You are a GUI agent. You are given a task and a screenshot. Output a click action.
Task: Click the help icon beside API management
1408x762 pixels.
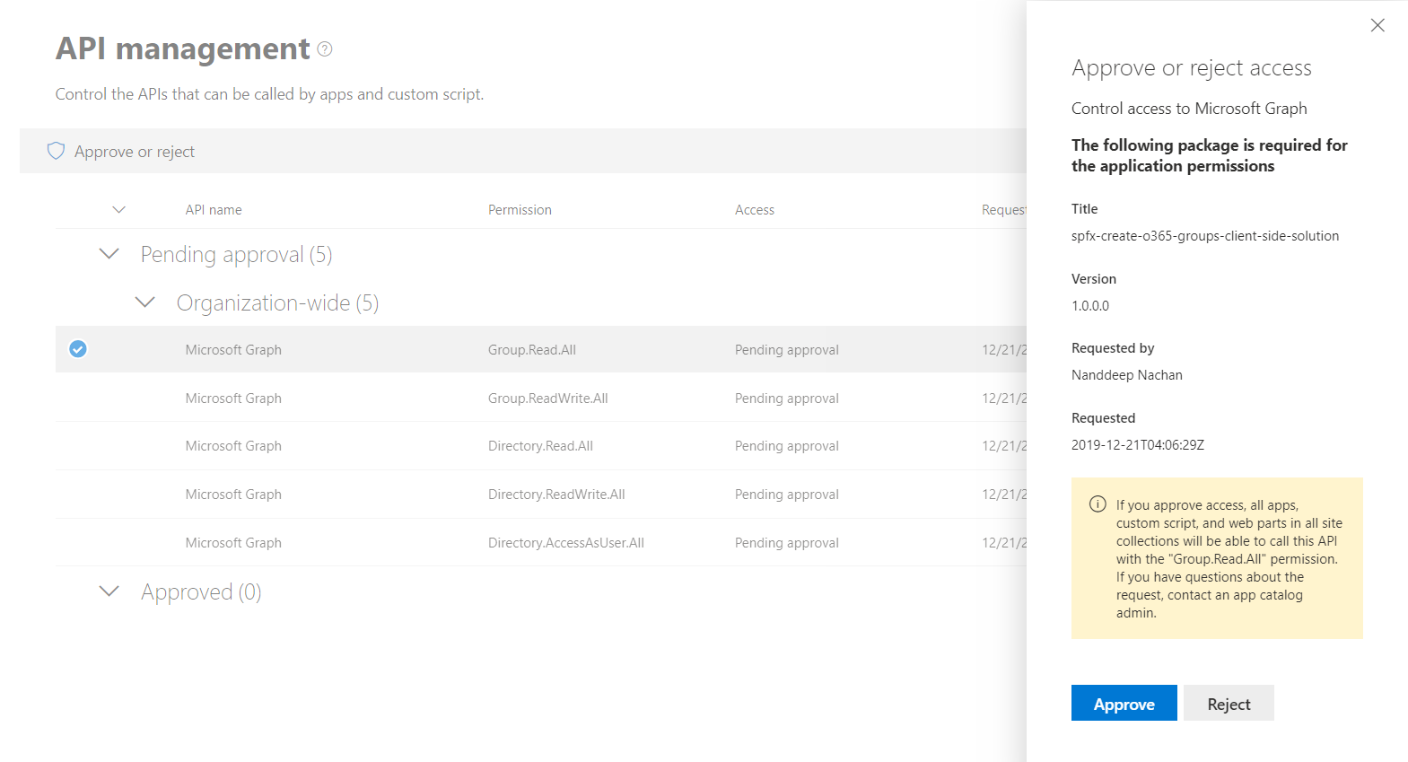(x=325, y=49)
